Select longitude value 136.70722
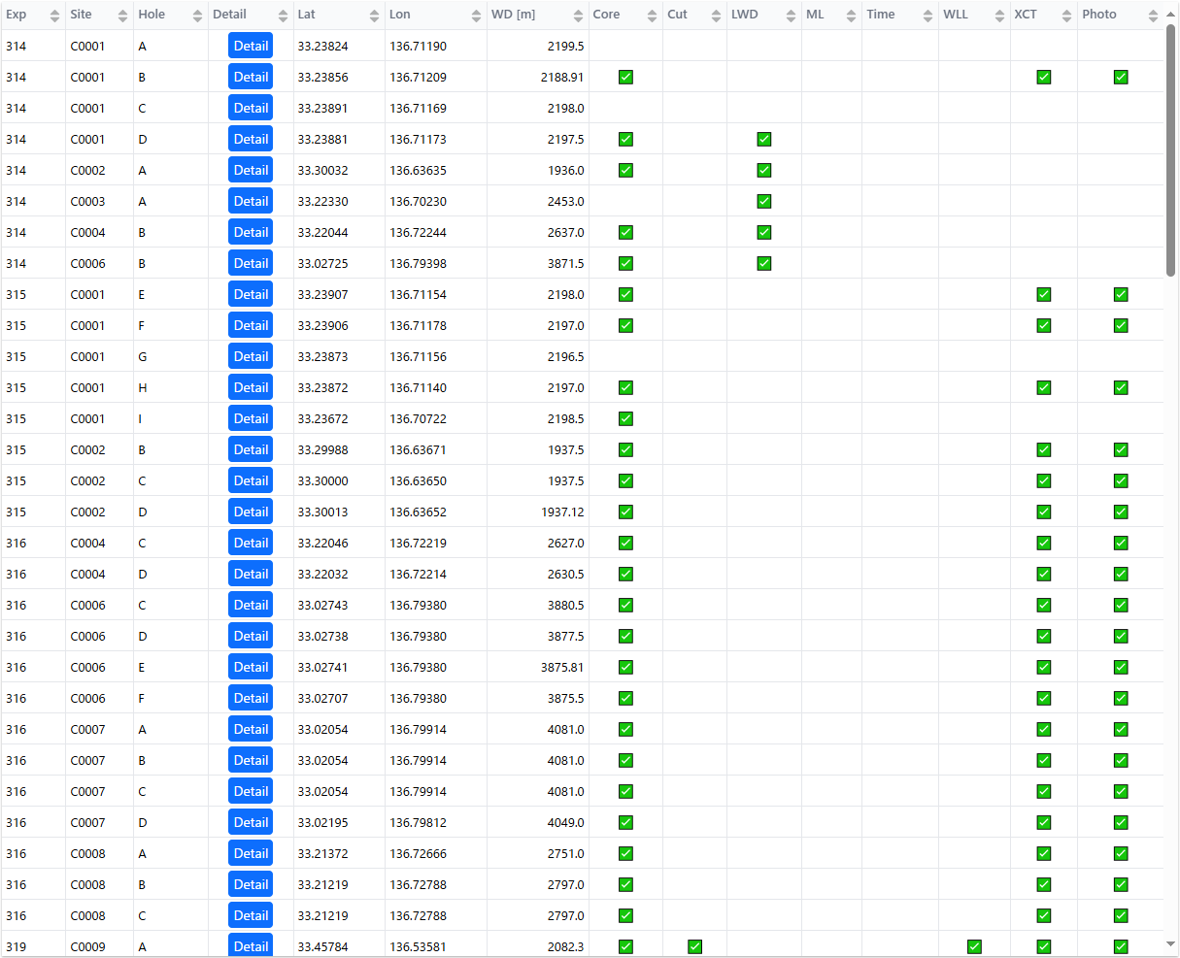Viewport: 1180px width, 958px height. click(x=419, y=418)
